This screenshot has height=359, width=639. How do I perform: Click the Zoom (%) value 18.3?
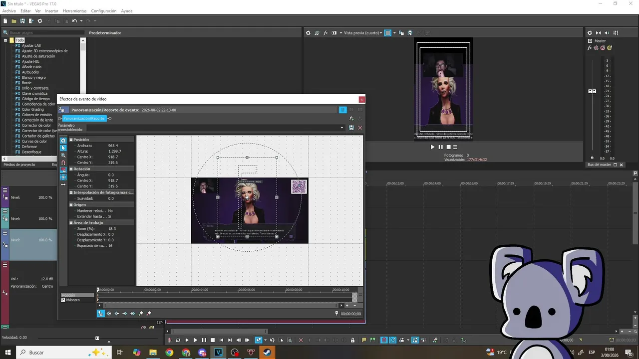pyautogui.click(x=112, y=229)
